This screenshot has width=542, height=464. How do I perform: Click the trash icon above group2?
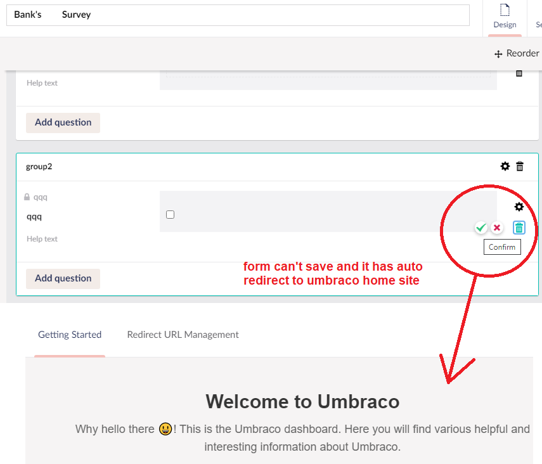519,74
